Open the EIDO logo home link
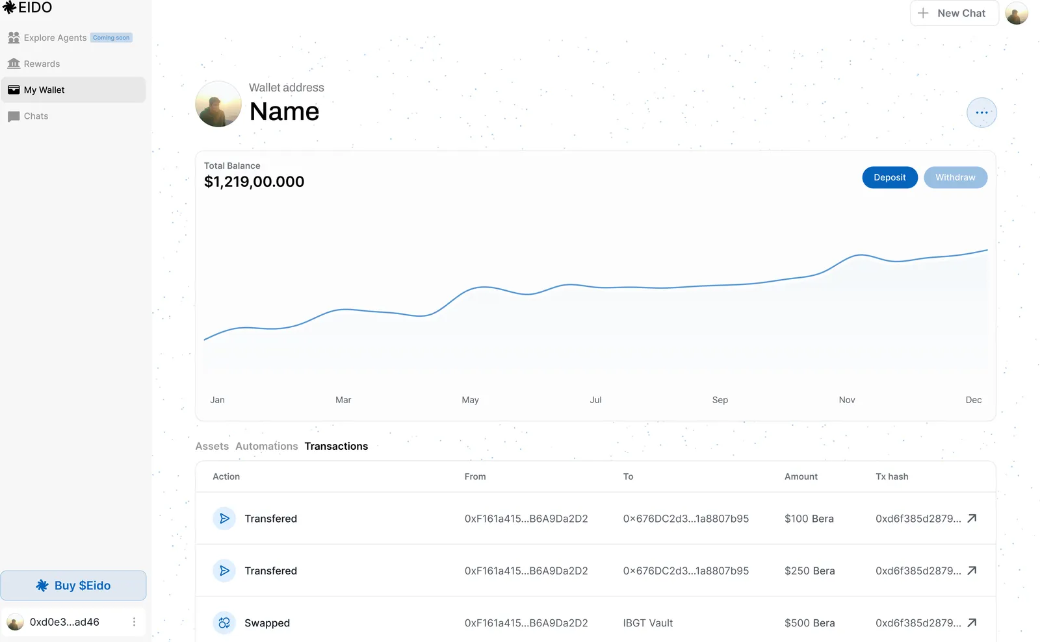Viewport: 1040px width, 642px height. [27, 8]
